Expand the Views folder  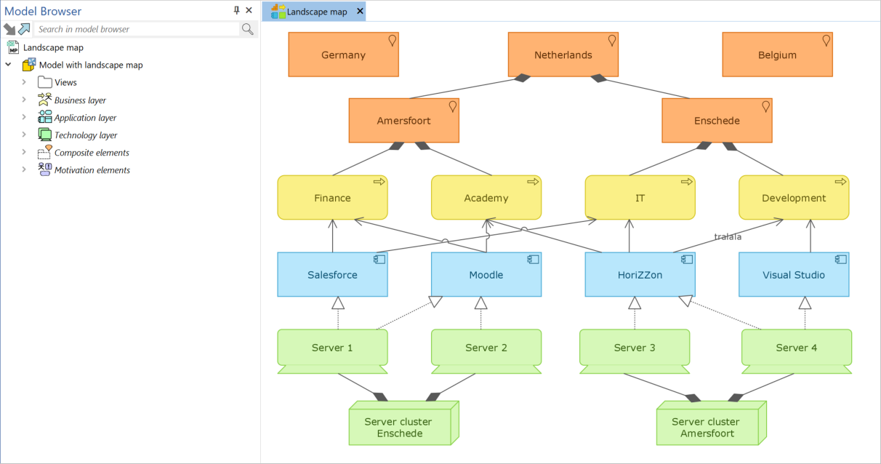(x=24, y=82)
